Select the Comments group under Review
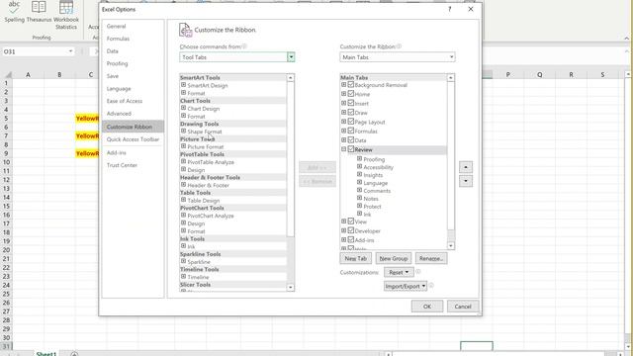The height and width of the screenshot is (356, 633). tap(377, 191)
